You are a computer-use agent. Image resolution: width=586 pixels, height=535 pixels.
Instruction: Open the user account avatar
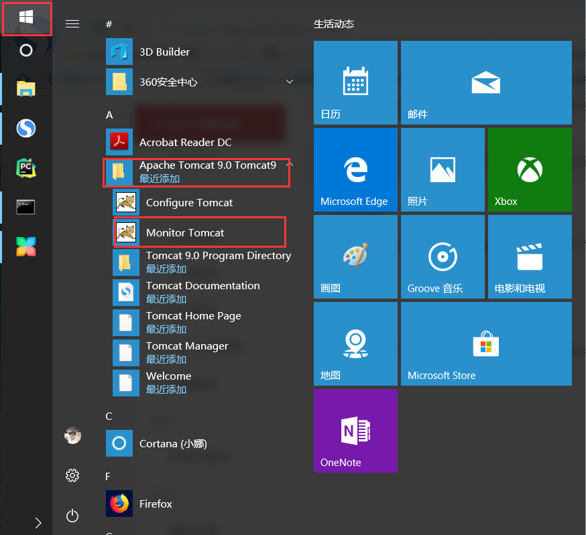pos(72,435)
